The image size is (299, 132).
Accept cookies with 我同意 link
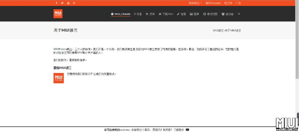(167, 130)
